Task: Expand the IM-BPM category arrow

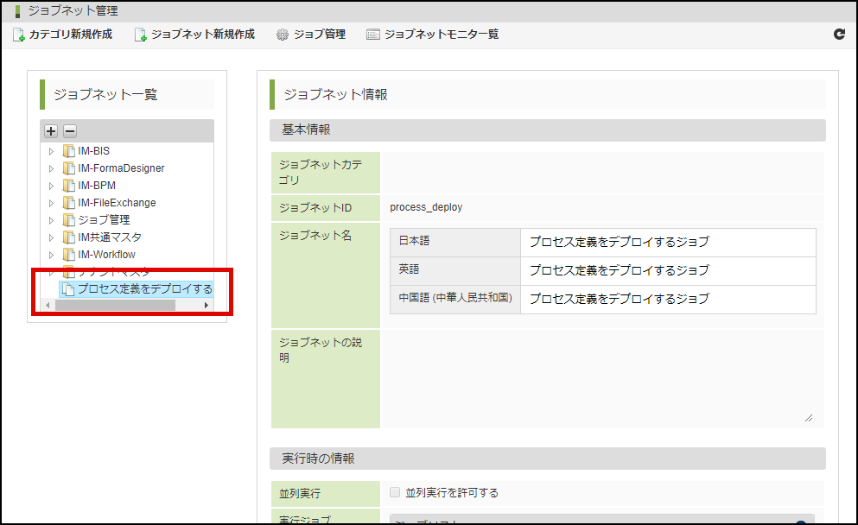Action: click(51, 186)
